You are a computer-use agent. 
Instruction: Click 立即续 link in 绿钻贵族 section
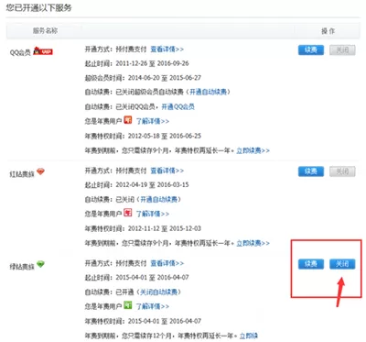click(249, 336)
